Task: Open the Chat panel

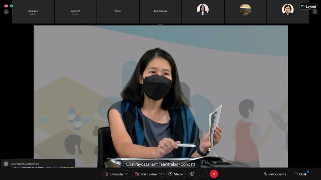Action: pyautogui.click(x=300, y=174)
